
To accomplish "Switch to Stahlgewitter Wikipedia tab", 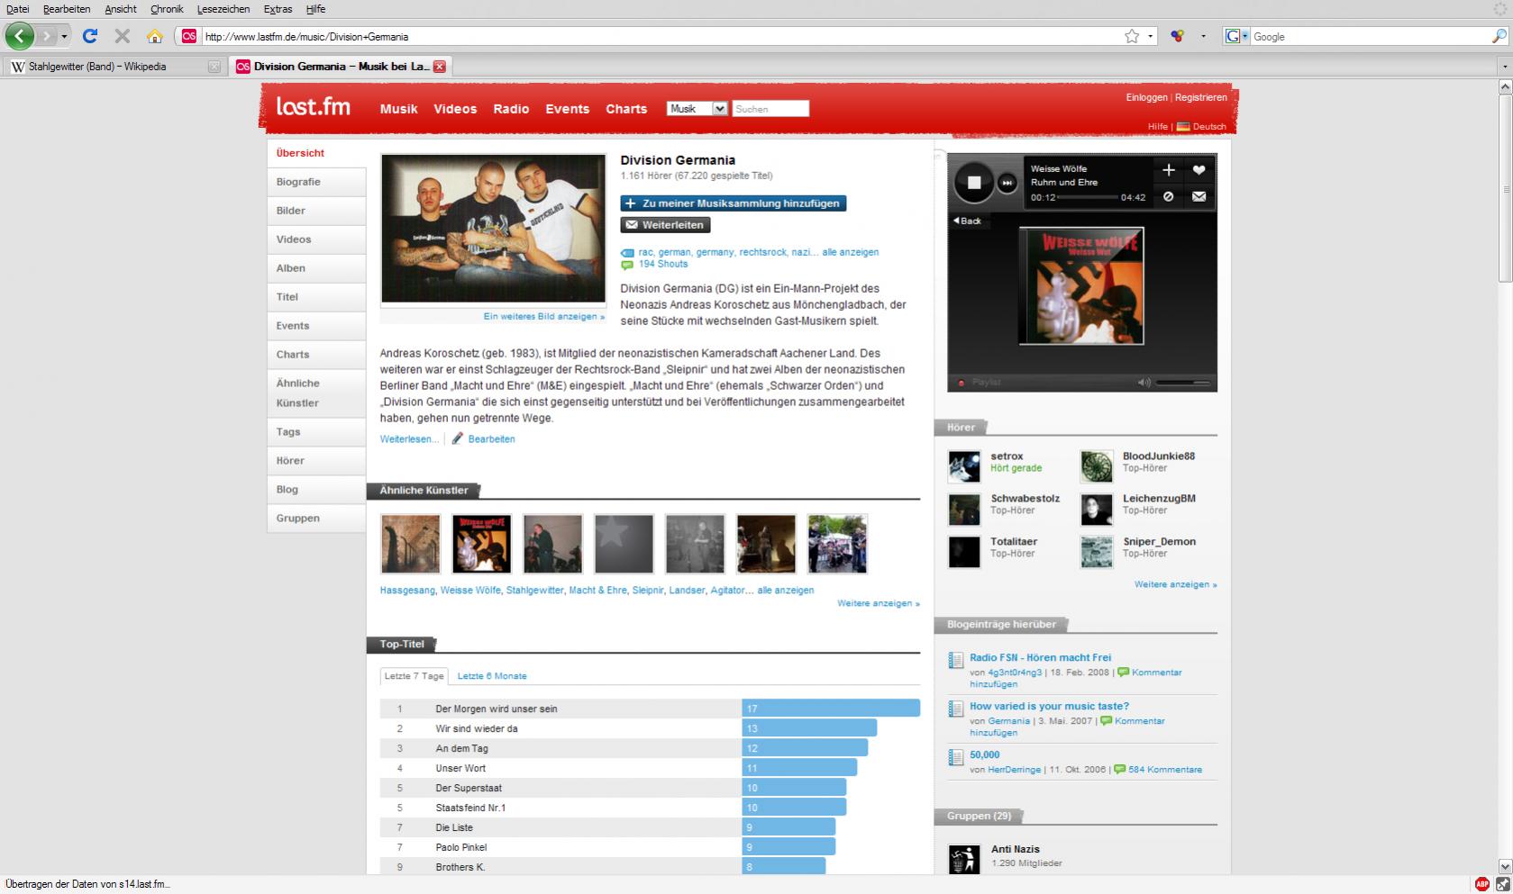I will pos(114,67).
